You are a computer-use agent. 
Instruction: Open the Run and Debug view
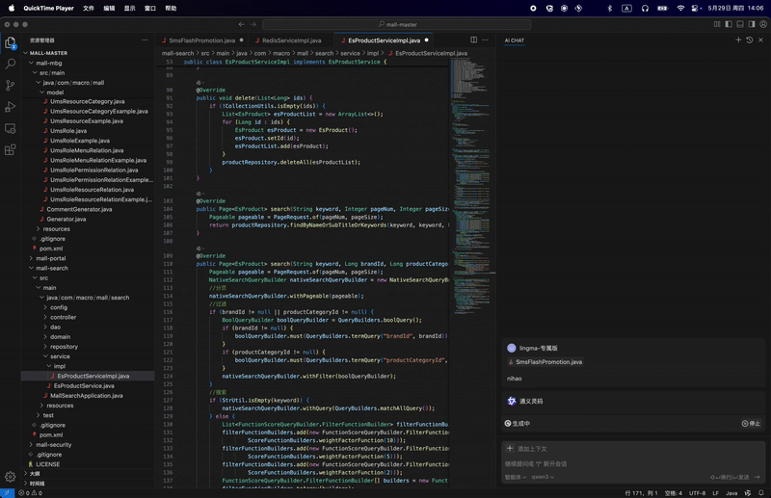(11, 107)
